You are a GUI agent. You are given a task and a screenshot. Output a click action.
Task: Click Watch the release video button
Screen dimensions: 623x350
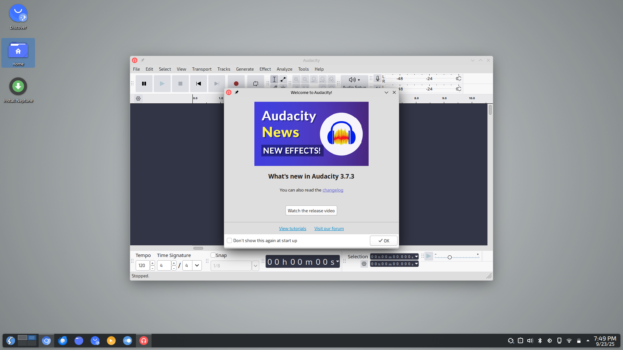click(311, 211)
